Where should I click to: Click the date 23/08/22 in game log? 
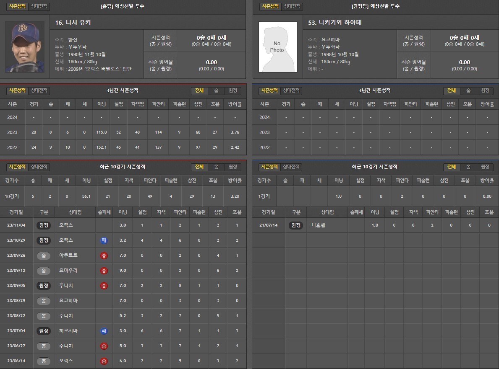tap(16, 316)
